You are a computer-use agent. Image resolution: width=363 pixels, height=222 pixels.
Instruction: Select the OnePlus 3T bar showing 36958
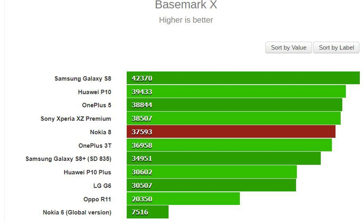pos(229,145)
